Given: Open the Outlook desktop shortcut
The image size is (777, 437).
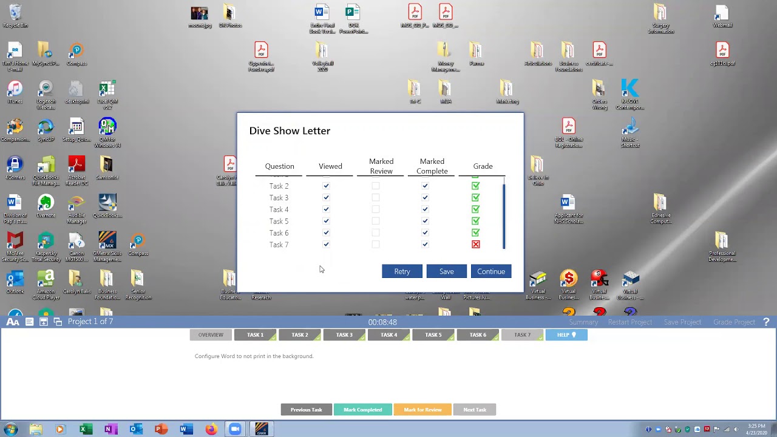Looking at the screenshot, I should click(15, 282).
